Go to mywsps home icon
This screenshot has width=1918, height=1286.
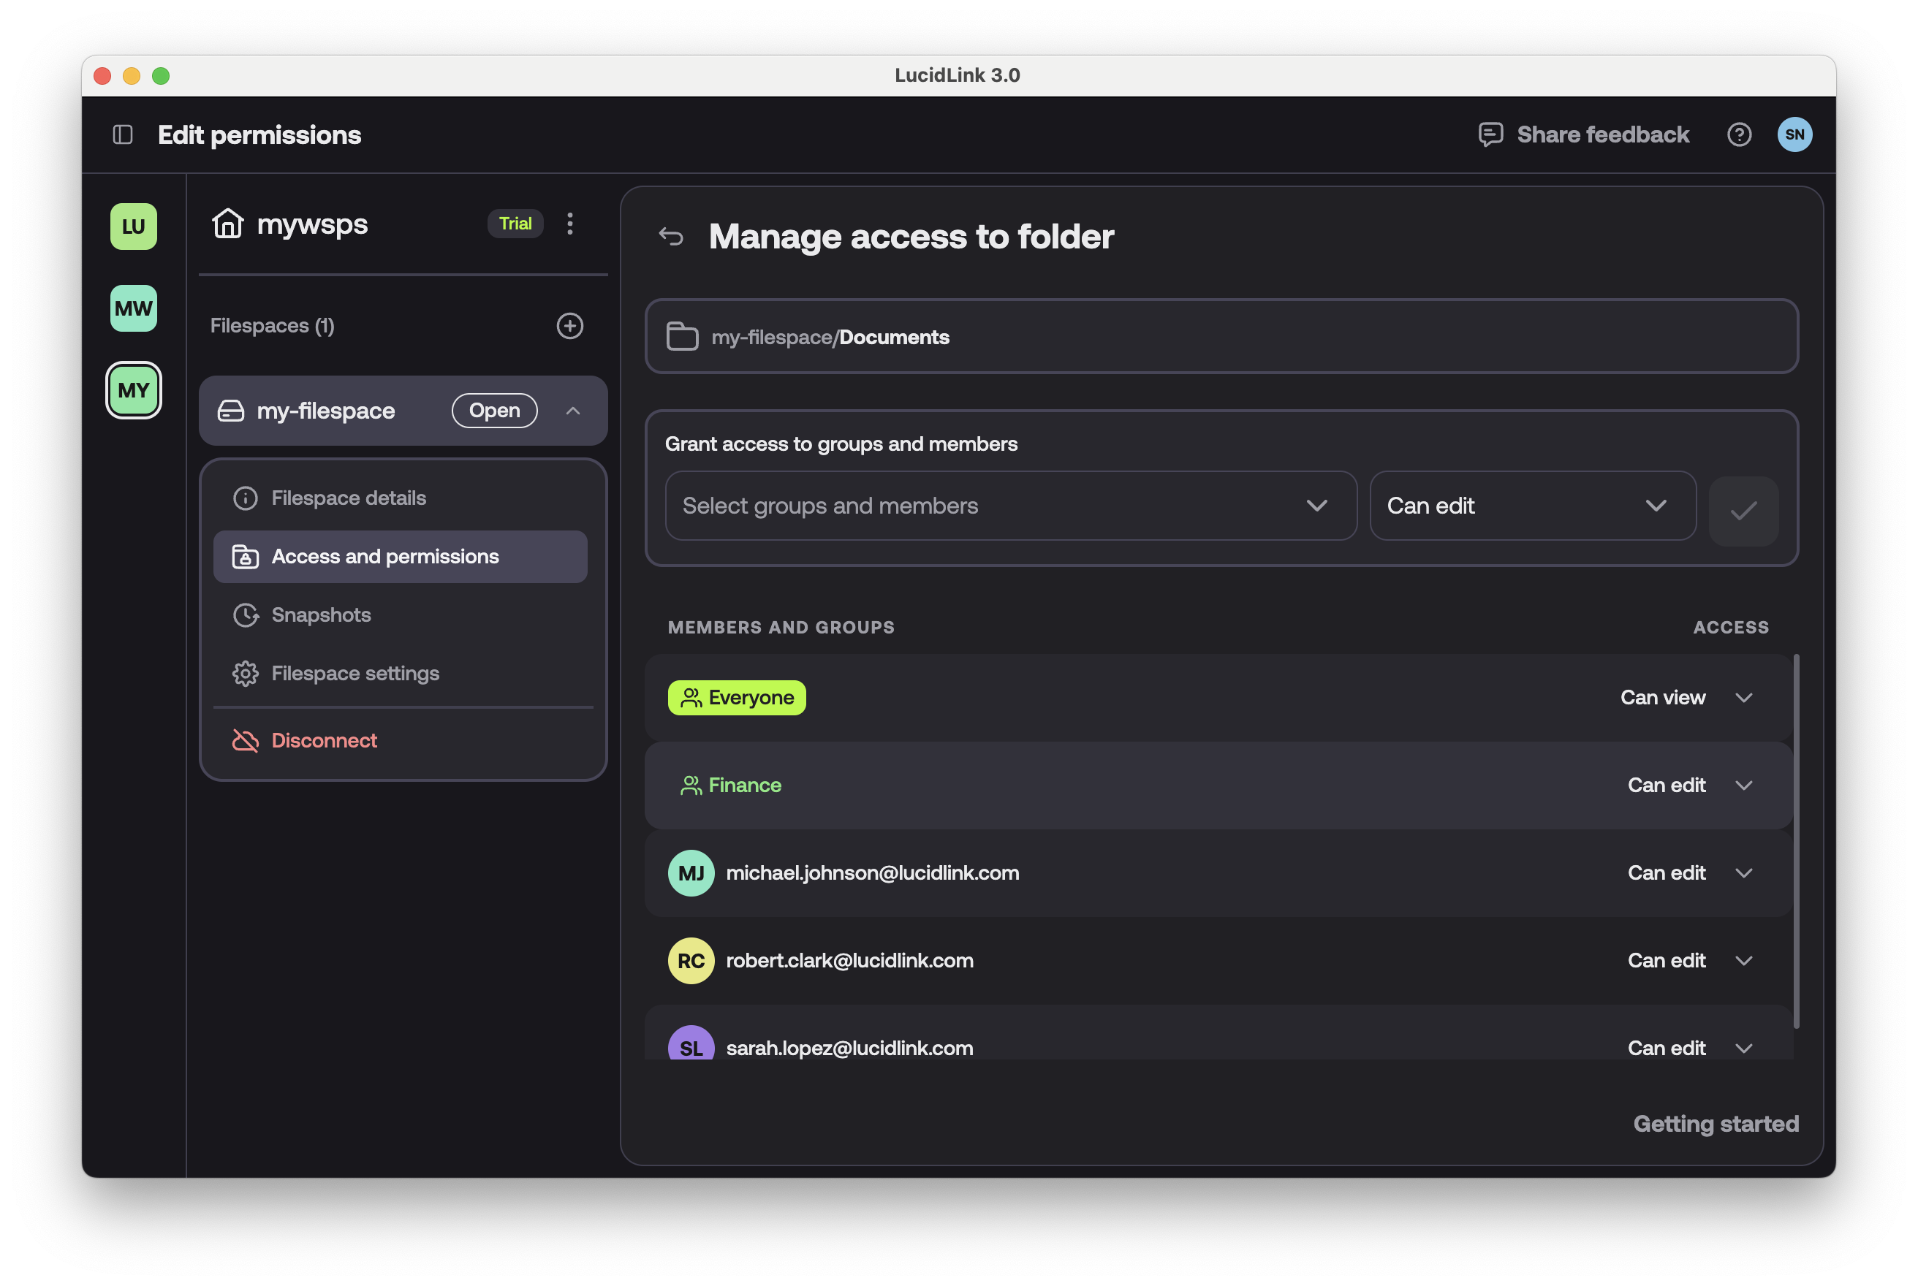227,223
